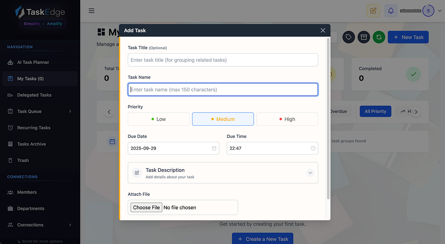Click the My Tasks clipboard icon
Viewport: 445px width, 244px height.
click(x=10, y=78)
